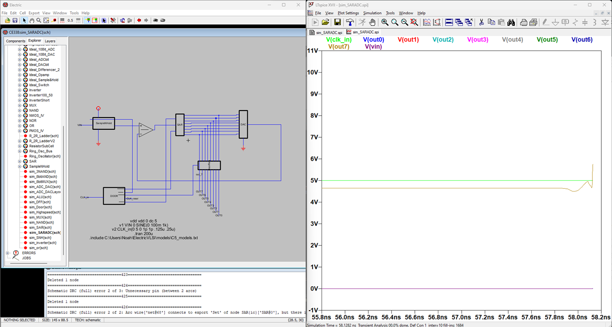Image resolution: width=612 pixels, height=327 pixels.
Task: Click the red back arrow in Electric toolbar
Action: [x=139, y=21]
